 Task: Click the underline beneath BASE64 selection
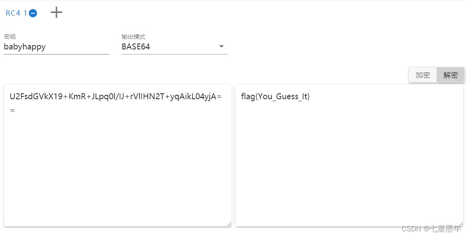[175, 54]
